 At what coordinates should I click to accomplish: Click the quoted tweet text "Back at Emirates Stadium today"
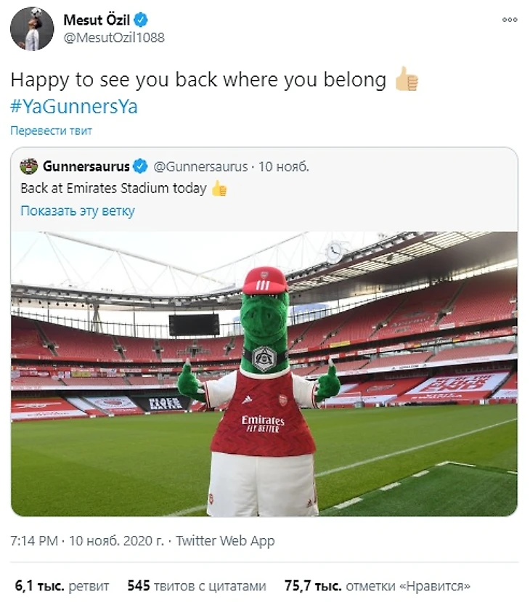click(x=114, y=189)
